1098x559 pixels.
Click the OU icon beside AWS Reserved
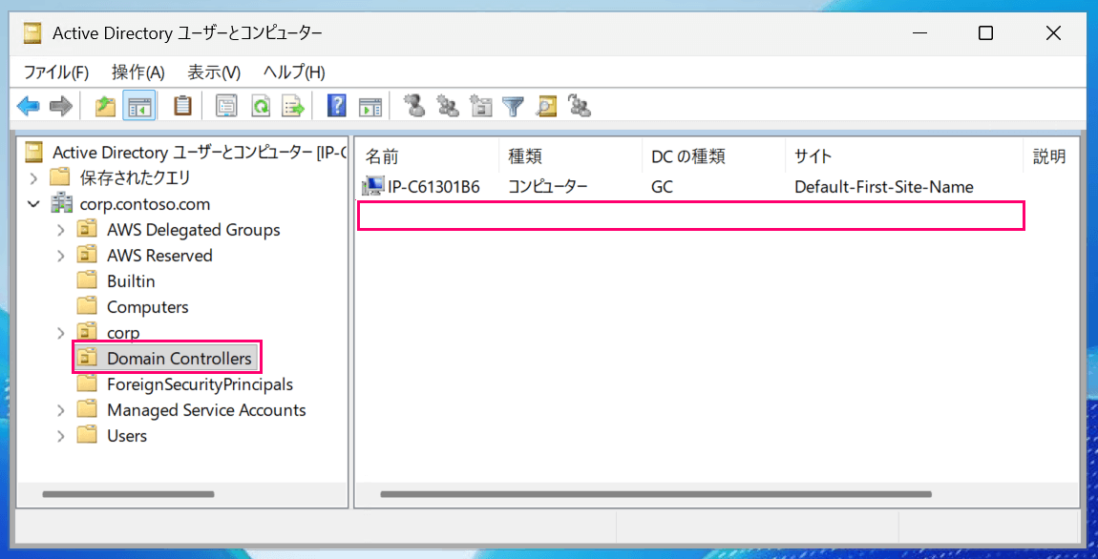[x=87, y=256]
